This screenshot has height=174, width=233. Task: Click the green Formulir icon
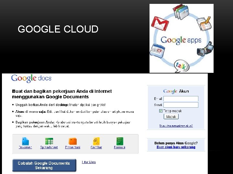pos(120,141)
